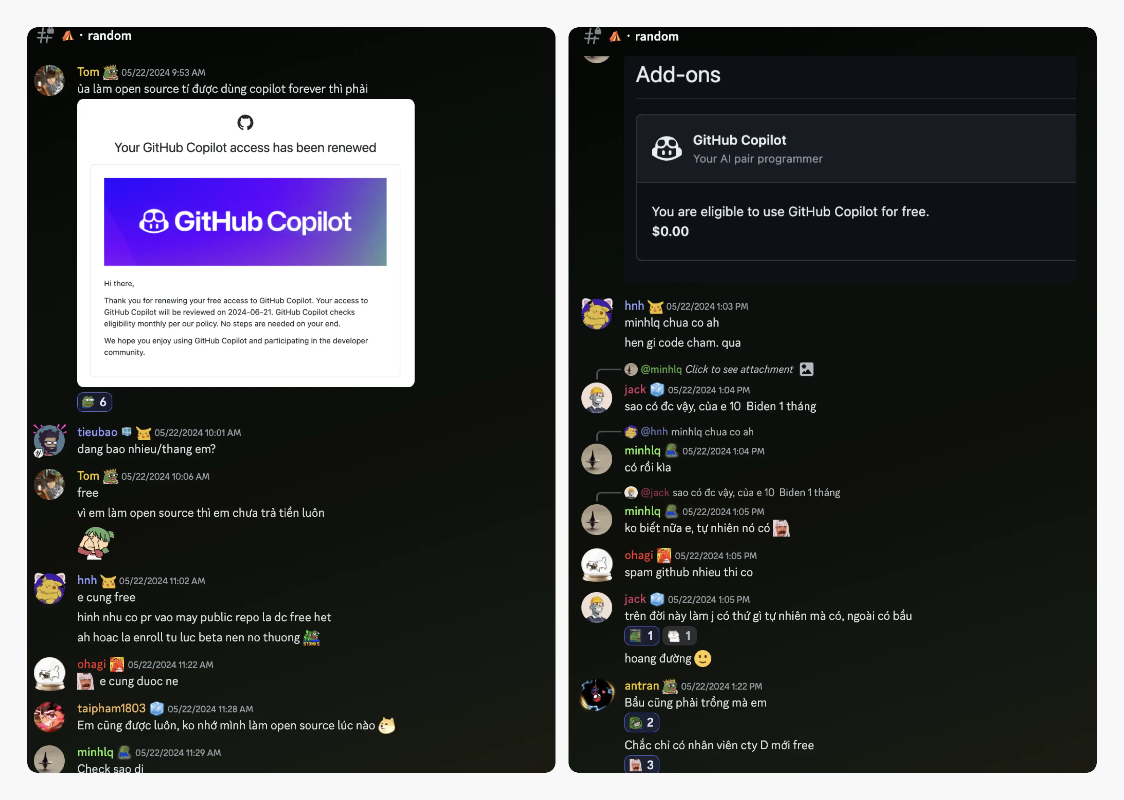Click the first reaction on jack's 1:05 PM message
Screen dimensions: 1124x800
tap(642, 636)
